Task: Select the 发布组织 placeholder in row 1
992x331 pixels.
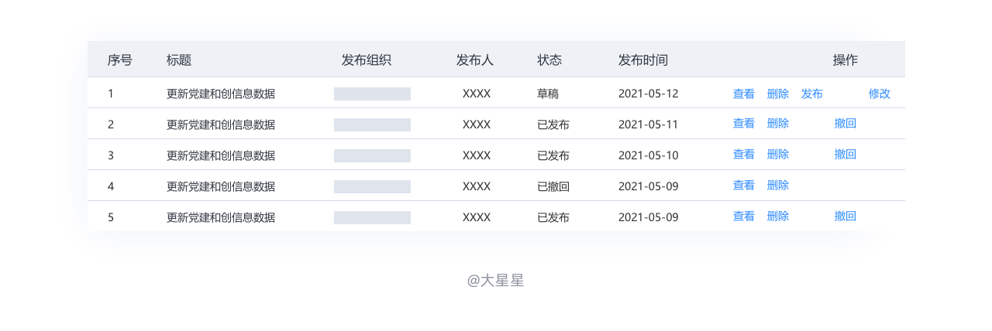Action: click(x=372, y=94)
